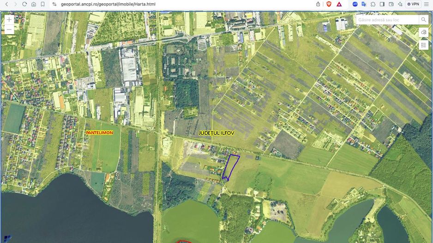433x243 pixels.
Task: Open the browser main hamburger menu
Action: (426, 4)
